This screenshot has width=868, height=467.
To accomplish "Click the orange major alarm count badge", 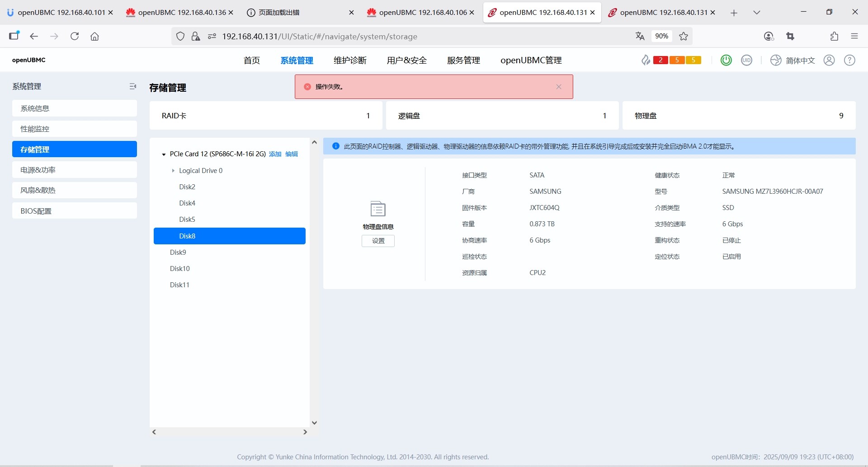I will coord(677,60).
